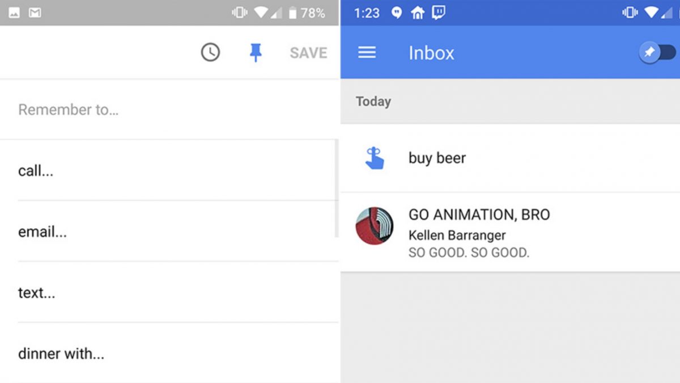Tap the home notification icon in status bar
This screenshot has height=383, width=680.
[418, 12]
